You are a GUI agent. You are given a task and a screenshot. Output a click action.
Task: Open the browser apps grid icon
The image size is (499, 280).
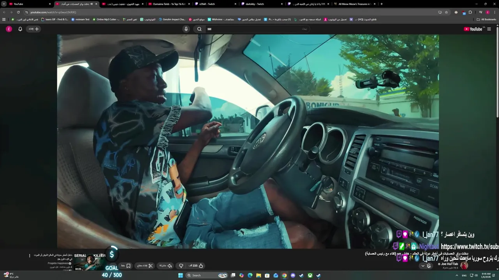4,19
